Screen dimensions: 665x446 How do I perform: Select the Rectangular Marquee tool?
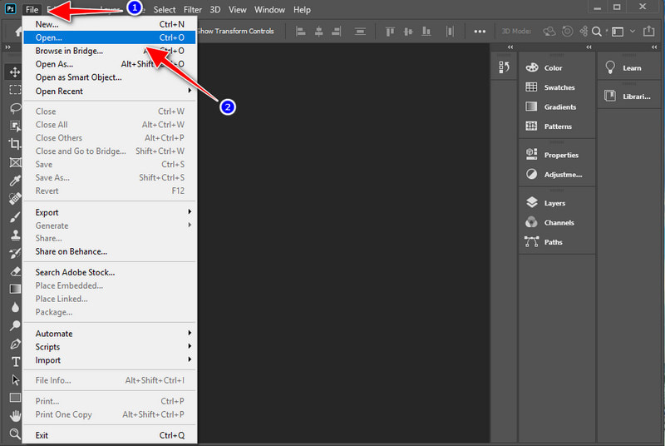tap(15, 90)
